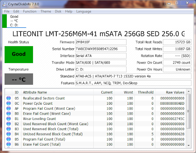Click the Standard field ATA8-ACS
The height and width of the screenshot is (153, 196).
pos(133,76)
